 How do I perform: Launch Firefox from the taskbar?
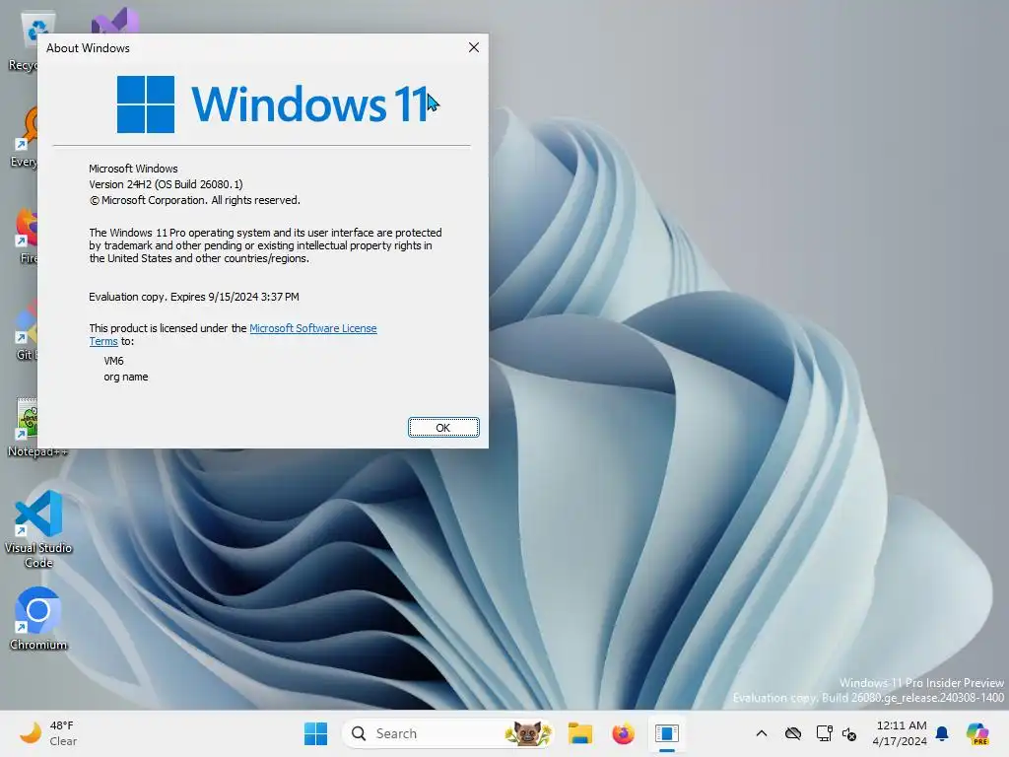click(x=623, y=733)
